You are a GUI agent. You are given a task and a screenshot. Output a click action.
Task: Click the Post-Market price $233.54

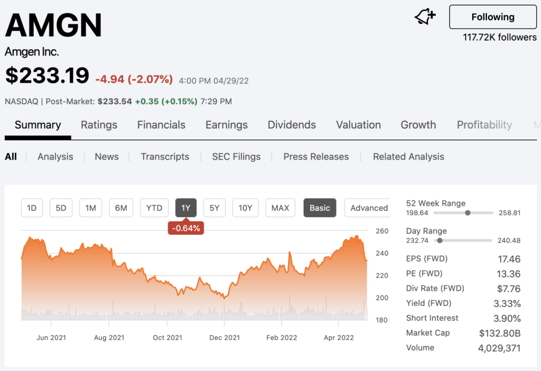(x=115, y=101)
